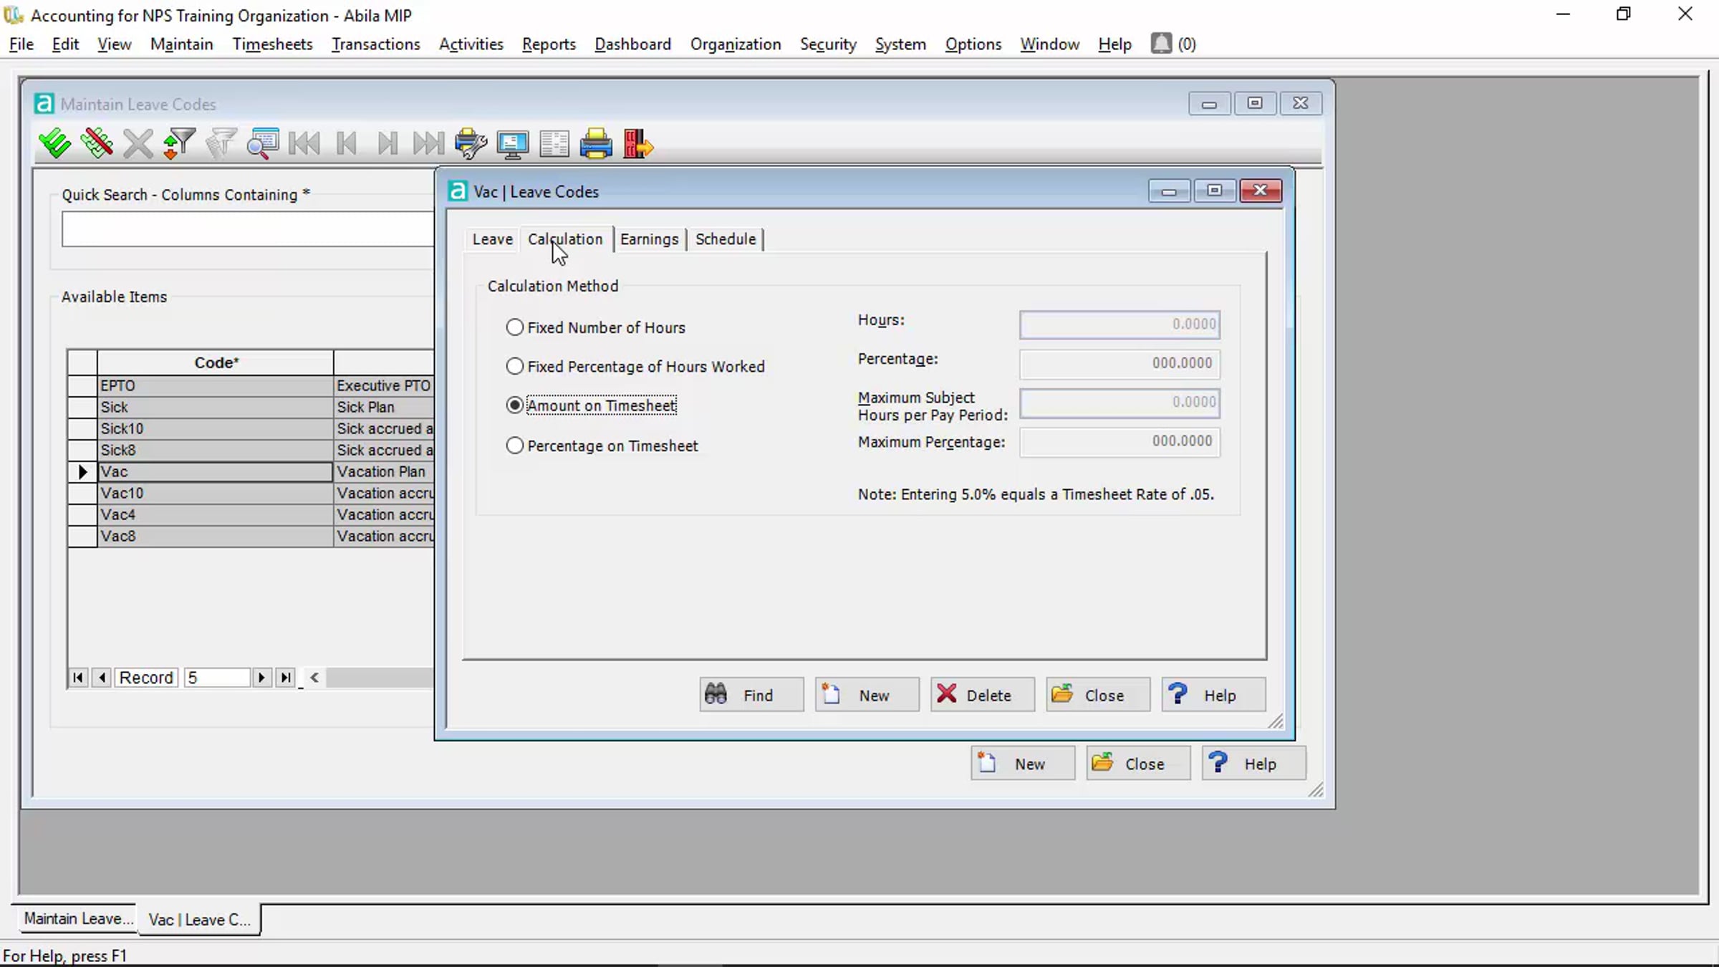Go to last record using toolbar arrow
This screenshot has height=967, width=1719.
click(428, 144)
